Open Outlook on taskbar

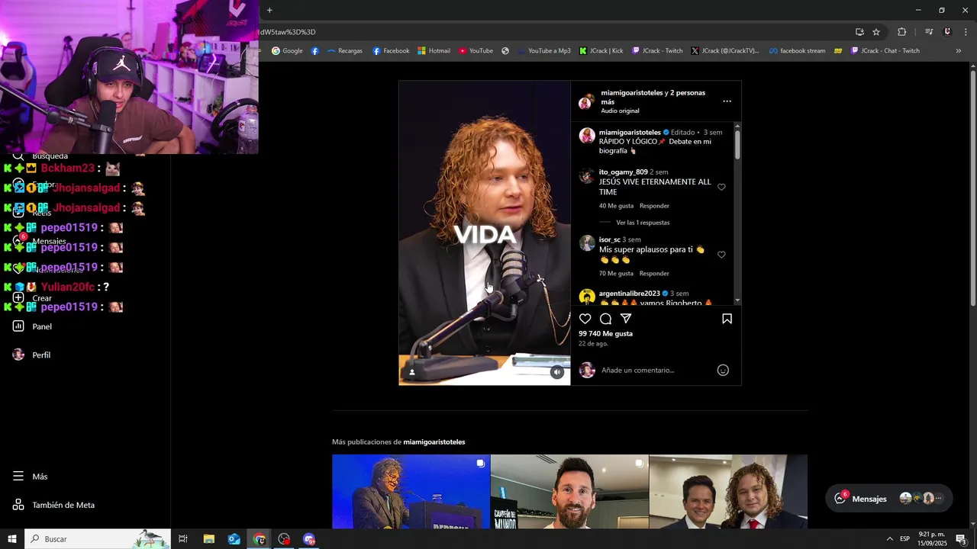pyautogui.click(x=234, y=539)
